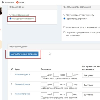Open the Яндекс bookmark icon

[x=17, y=2]
